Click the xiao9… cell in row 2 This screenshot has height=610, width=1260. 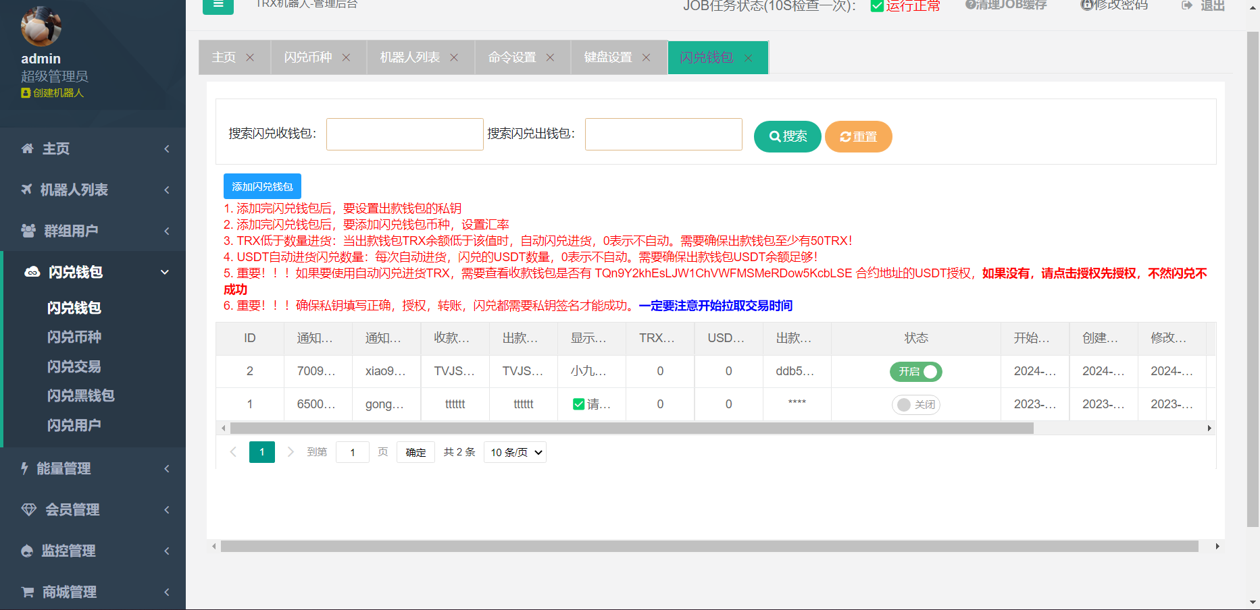386,371
